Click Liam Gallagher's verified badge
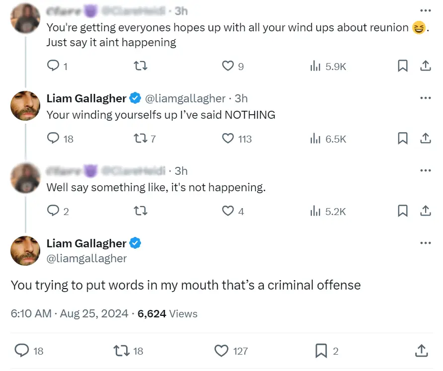This screenshot has width=443, height=371. coord(134,243)
